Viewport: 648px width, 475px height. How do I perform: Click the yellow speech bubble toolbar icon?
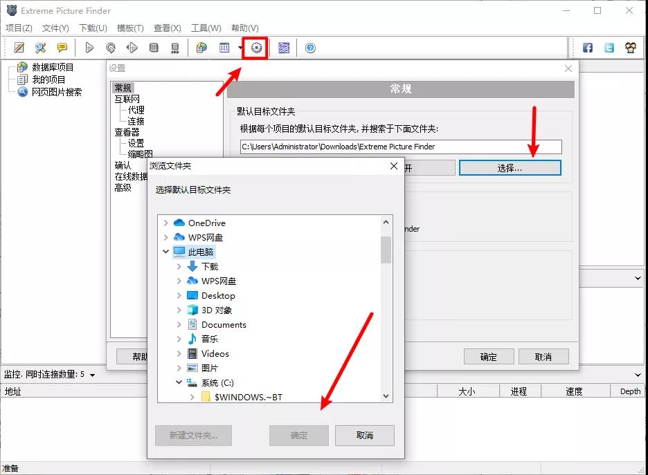coord(62,48)
